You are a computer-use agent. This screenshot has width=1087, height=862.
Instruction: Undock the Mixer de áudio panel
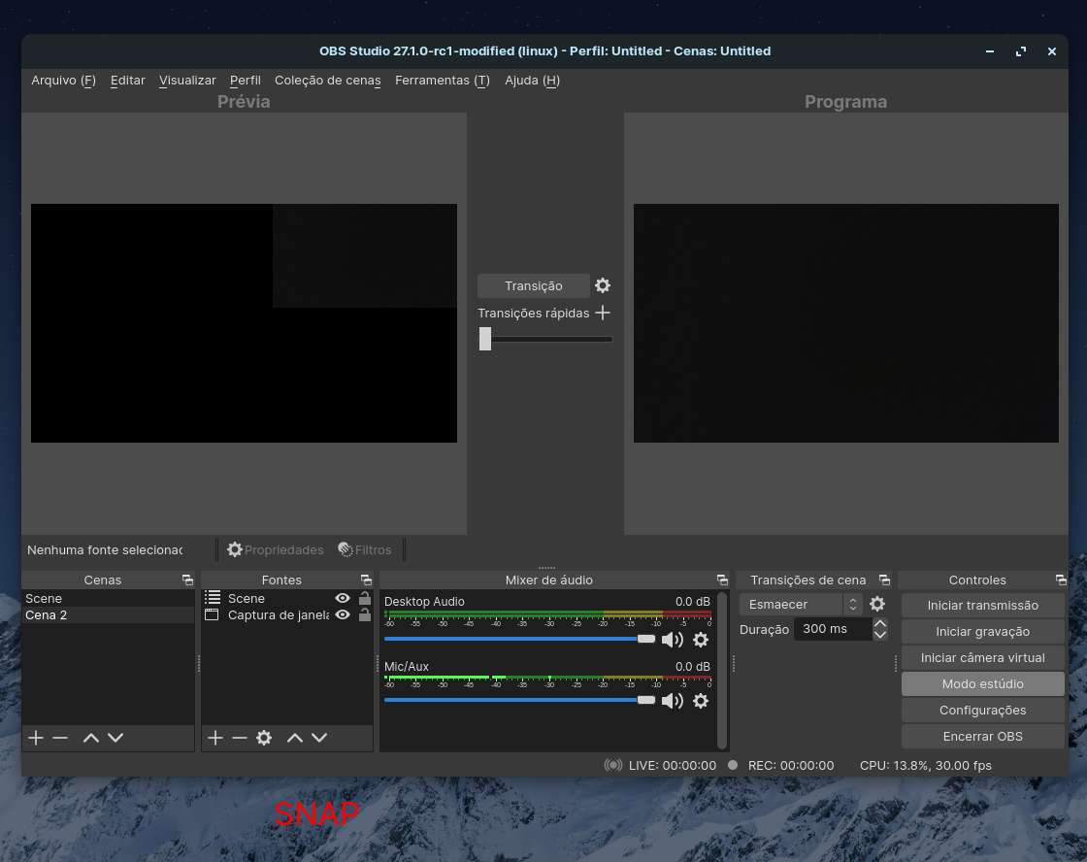[x=722, y=580]
